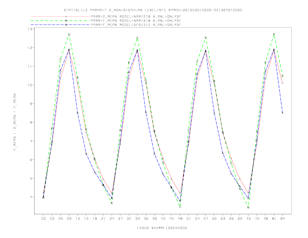Click x-axis forecast hour label 39
The width and height of the screenshot is (308, 238).
click(154, 219)
